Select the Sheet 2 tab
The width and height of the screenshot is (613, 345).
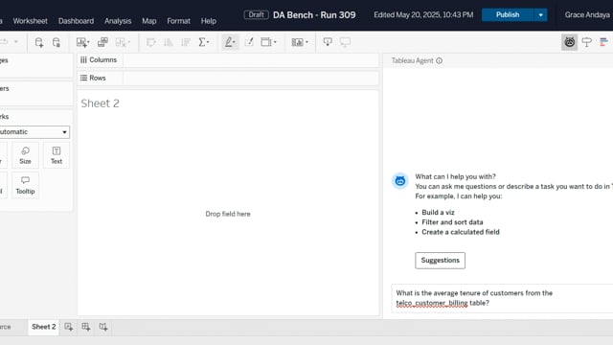click(x=43, y=327)
